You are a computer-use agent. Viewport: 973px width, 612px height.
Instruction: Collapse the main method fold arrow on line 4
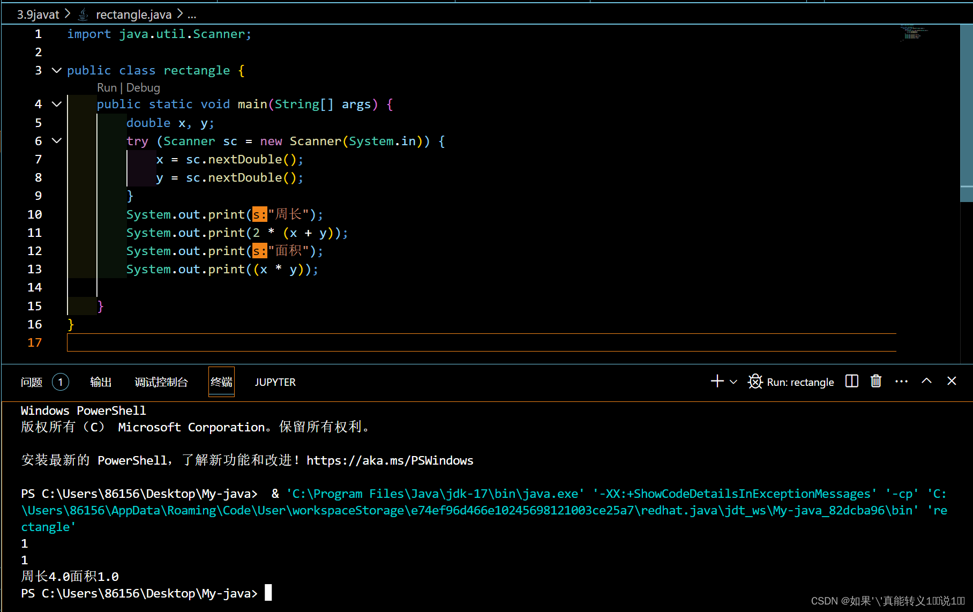click(57, 104)
